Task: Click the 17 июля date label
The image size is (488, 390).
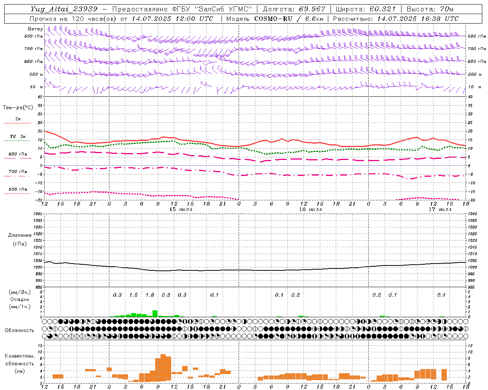Action: (440, 209)
